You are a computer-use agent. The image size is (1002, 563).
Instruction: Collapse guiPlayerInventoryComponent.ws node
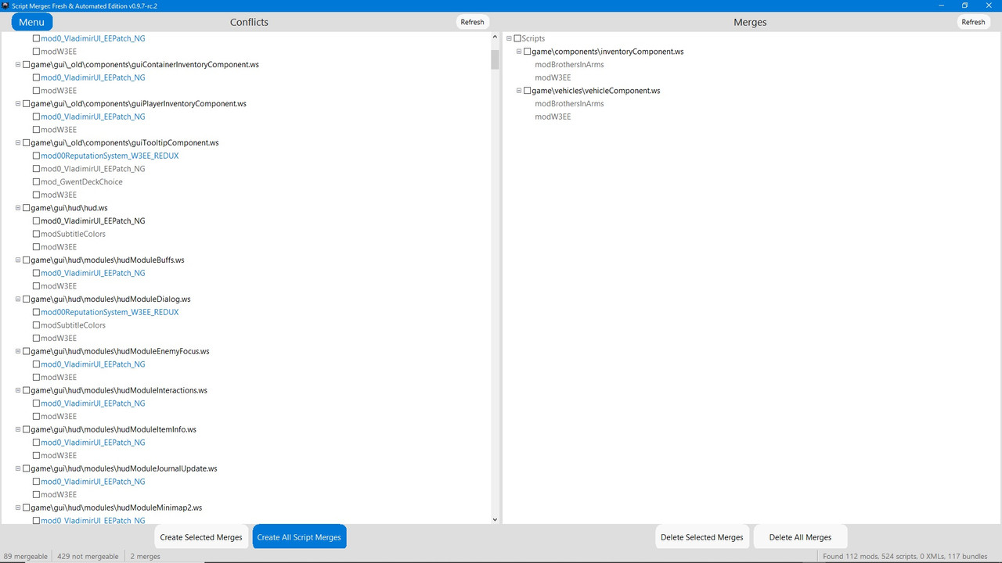click(18, 103)
